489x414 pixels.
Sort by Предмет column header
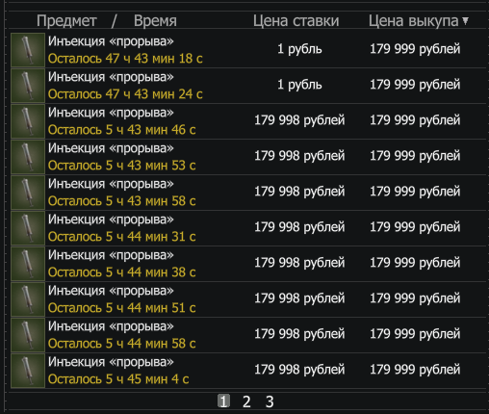pyautogui.click(x=66, y=21)
